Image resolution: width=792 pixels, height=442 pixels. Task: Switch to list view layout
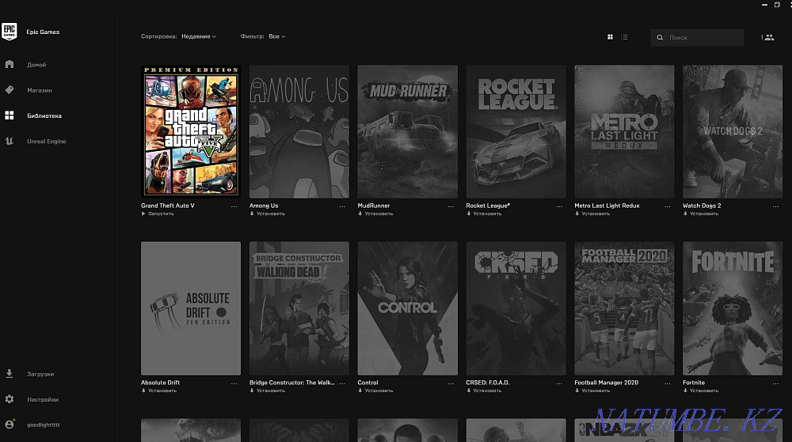[x=624, y=37]
